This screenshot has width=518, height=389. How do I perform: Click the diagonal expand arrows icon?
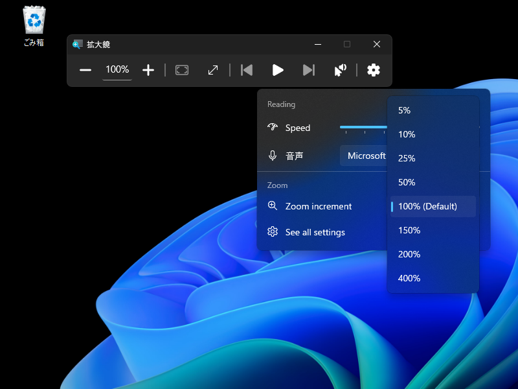[213, 70]
